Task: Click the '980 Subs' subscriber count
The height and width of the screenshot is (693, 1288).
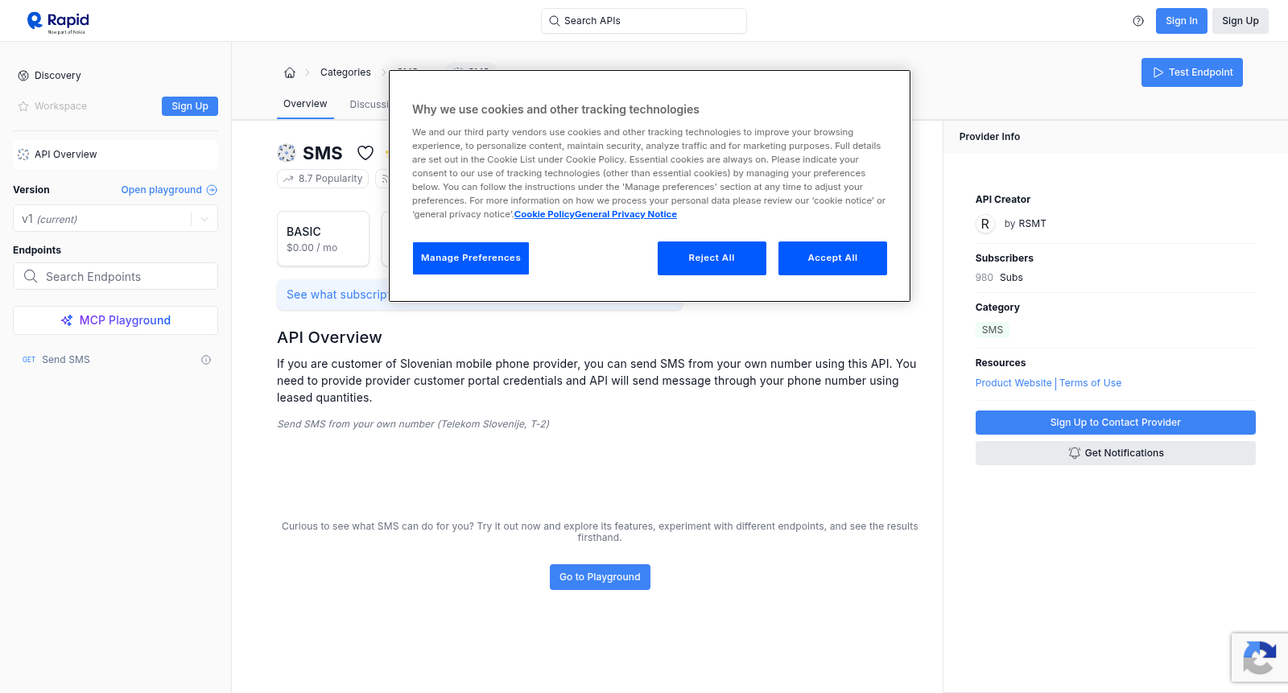Action: tap(999, 278)
